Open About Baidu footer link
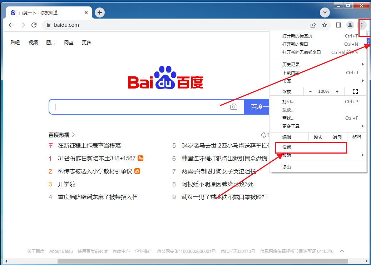This screenshot has width=371, height=265. (x=61, y=251)
